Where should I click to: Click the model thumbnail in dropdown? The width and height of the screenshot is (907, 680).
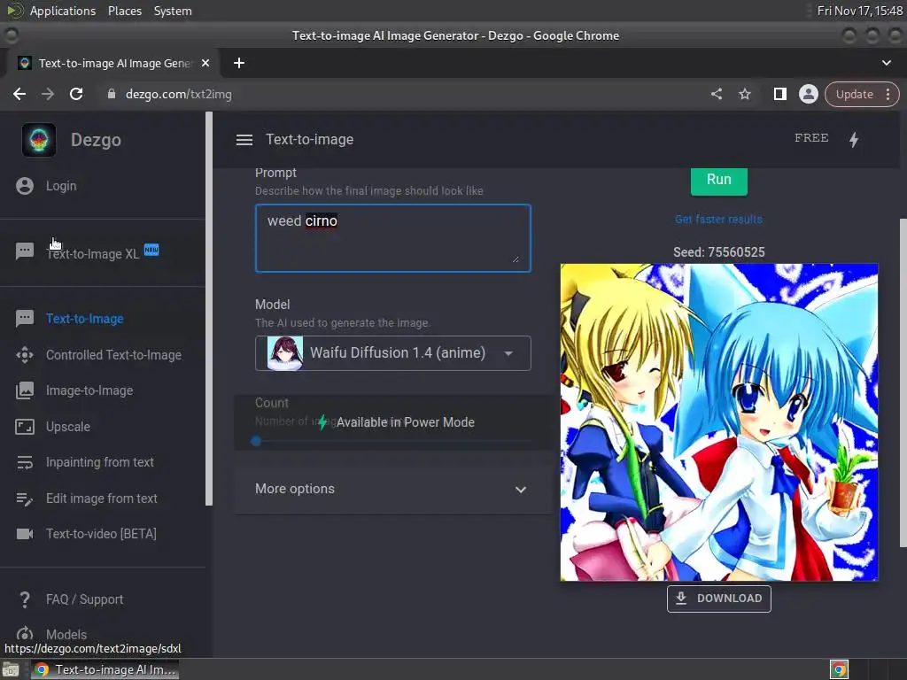click(x=284, y=352)
